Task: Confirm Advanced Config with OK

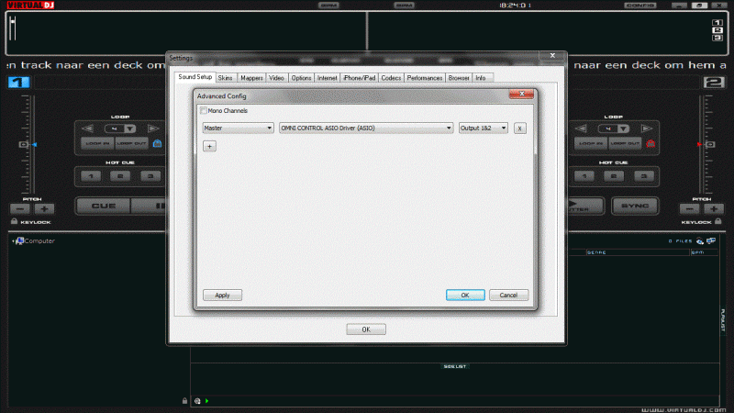Action: [x=465, y=295]
